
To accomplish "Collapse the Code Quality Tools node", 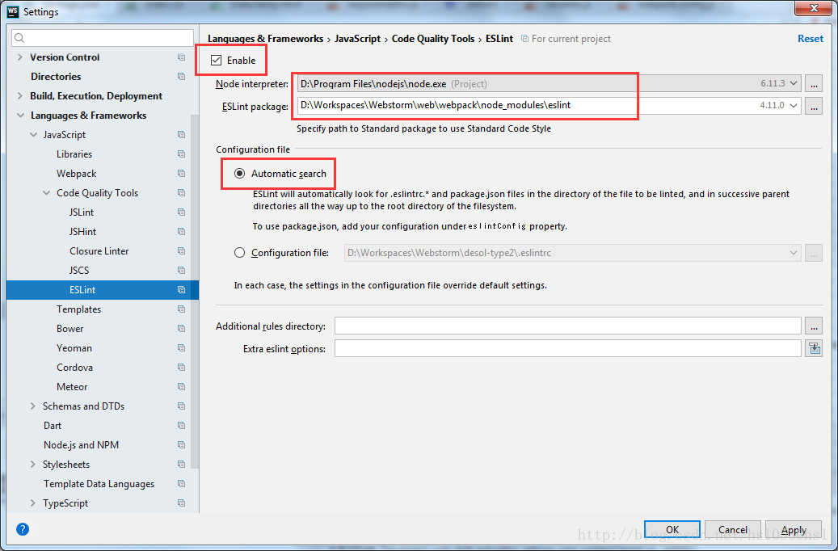I will pyautogui.click(x=47, y=193).
